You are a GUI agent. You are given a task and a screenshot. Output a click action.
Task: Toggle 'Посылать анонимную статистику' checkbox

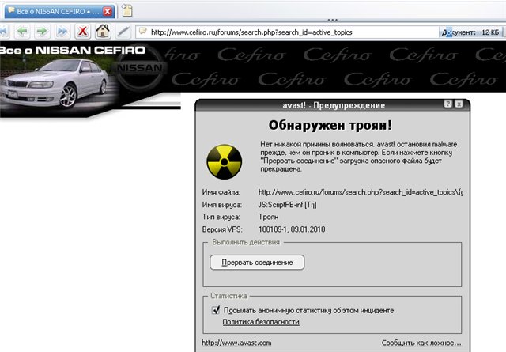click(215, 310)
